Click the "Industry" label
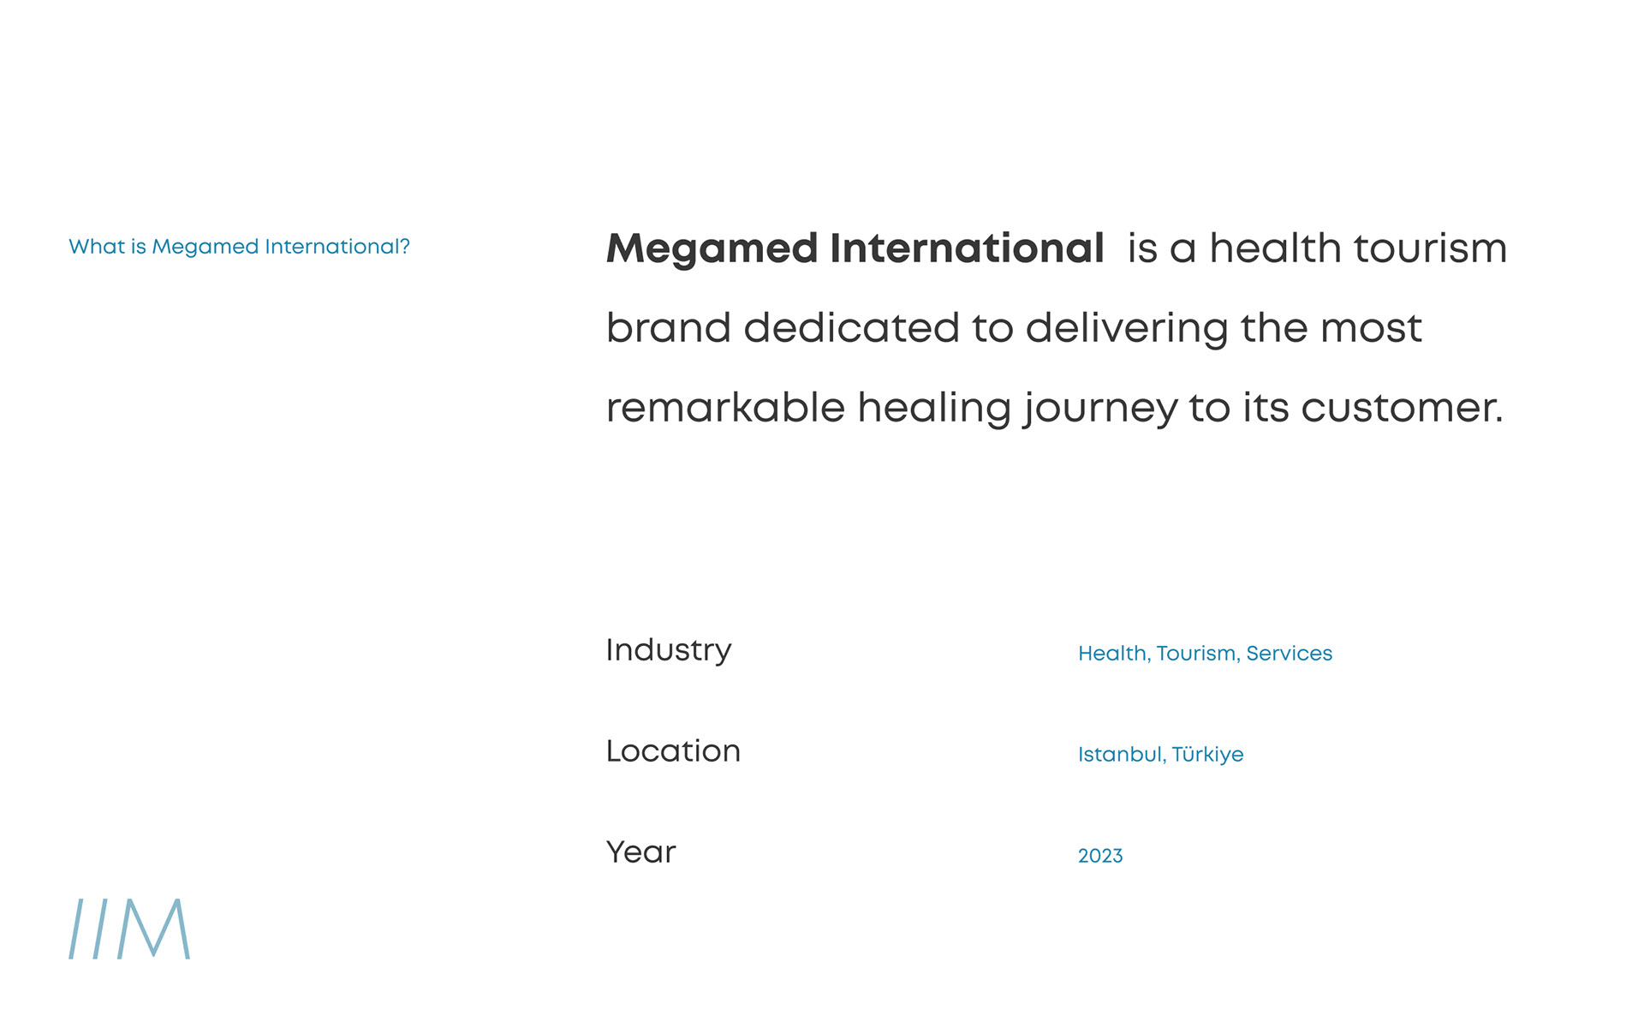 tap(668, 650)
